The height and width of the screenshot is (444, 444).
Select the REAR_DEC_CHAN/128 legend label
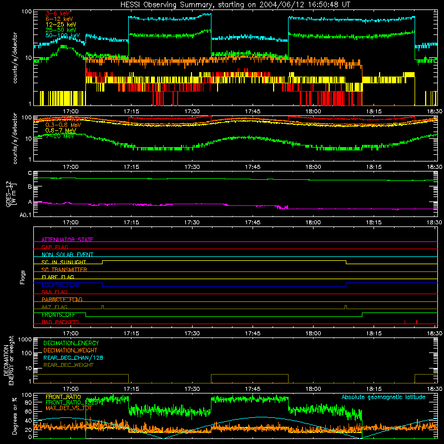click(x=73, y=357)
